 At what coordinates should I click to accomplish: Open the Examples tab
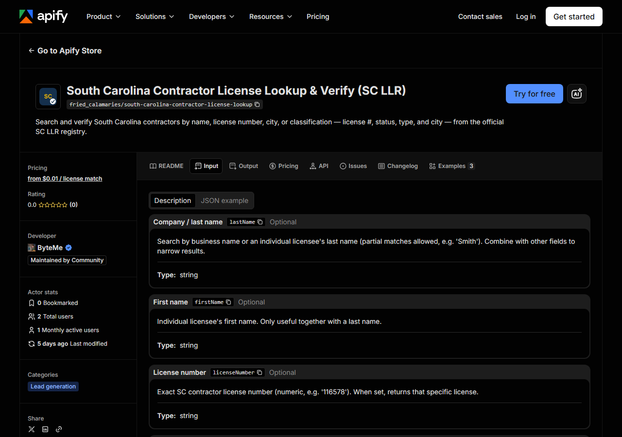coord(451,166)
